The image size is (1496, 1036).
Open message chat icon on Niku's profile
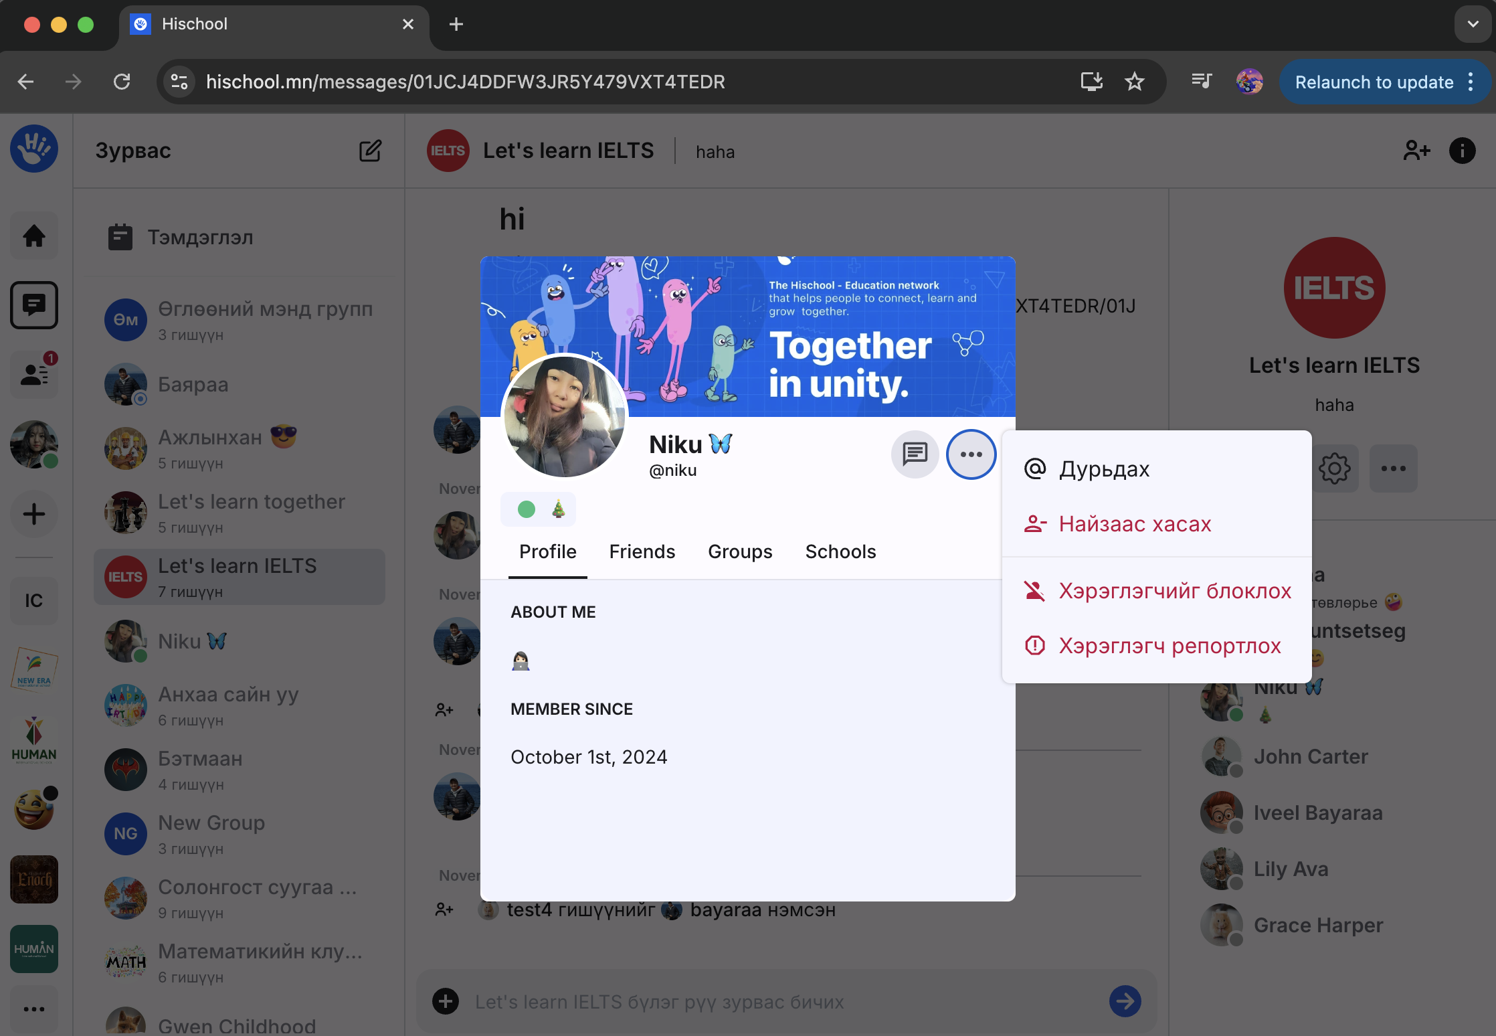915,454
